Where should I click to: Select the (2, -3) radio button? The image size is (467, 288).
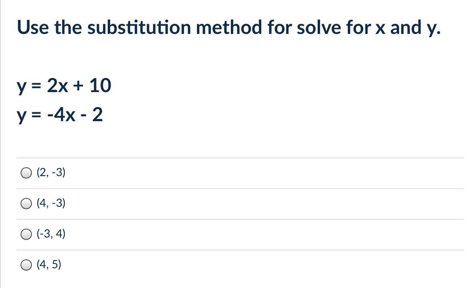click(26, 173)
